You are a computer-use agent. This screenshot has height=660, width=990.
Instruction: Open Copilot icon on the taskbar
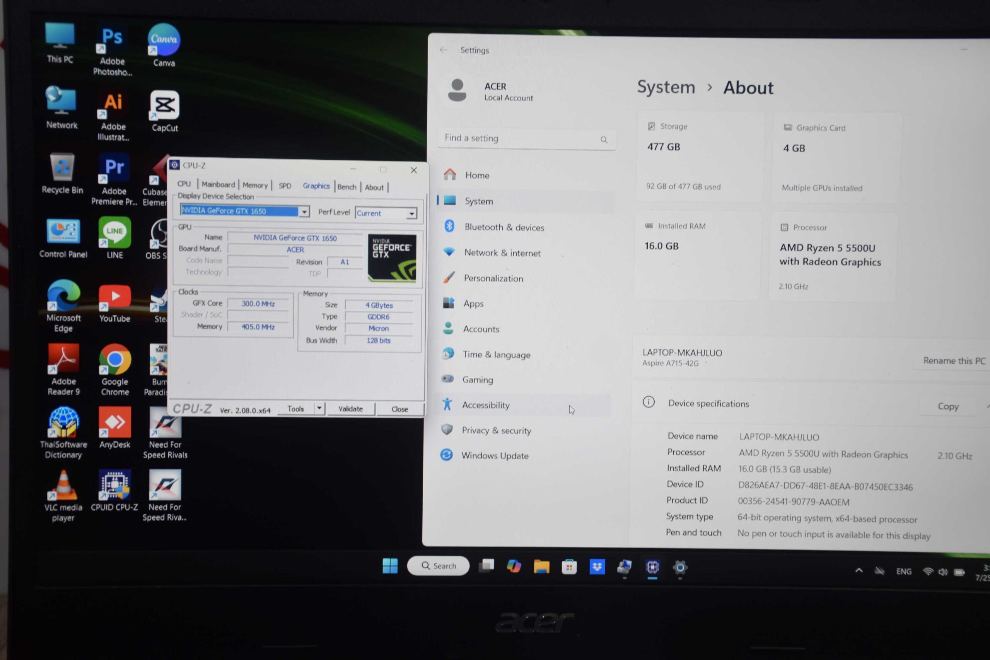tap(514, 566)
